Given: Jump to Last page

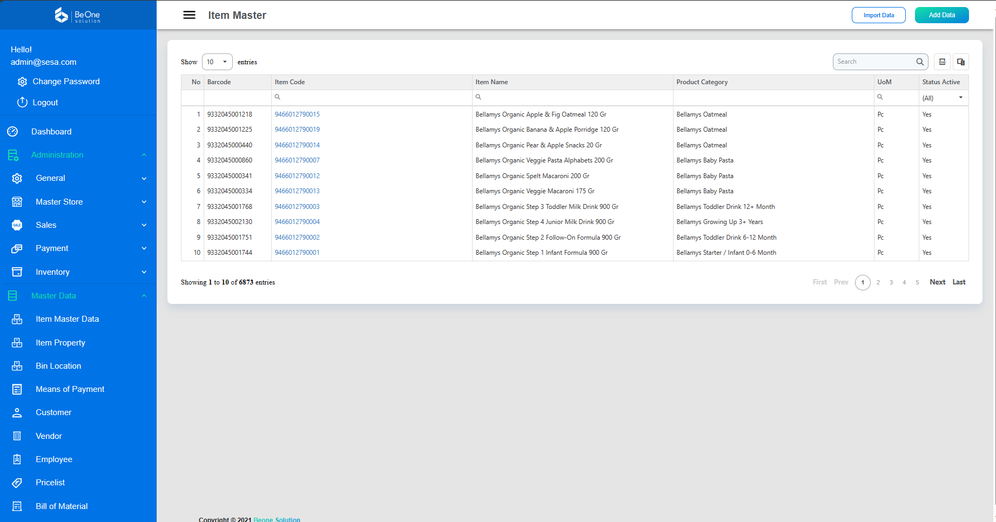Looking at the screenshot, I should [x=959, y=282].
